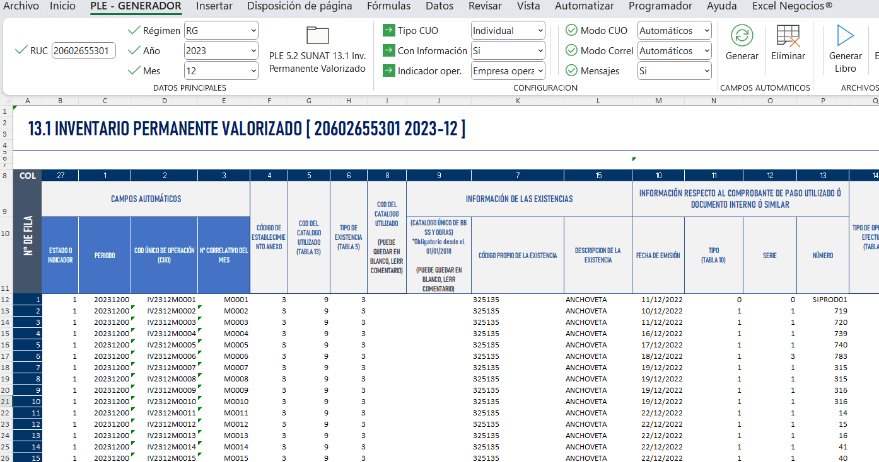The image size is (879, 462).
Task: Click the Generar Libro play icon
Action: 845,36
